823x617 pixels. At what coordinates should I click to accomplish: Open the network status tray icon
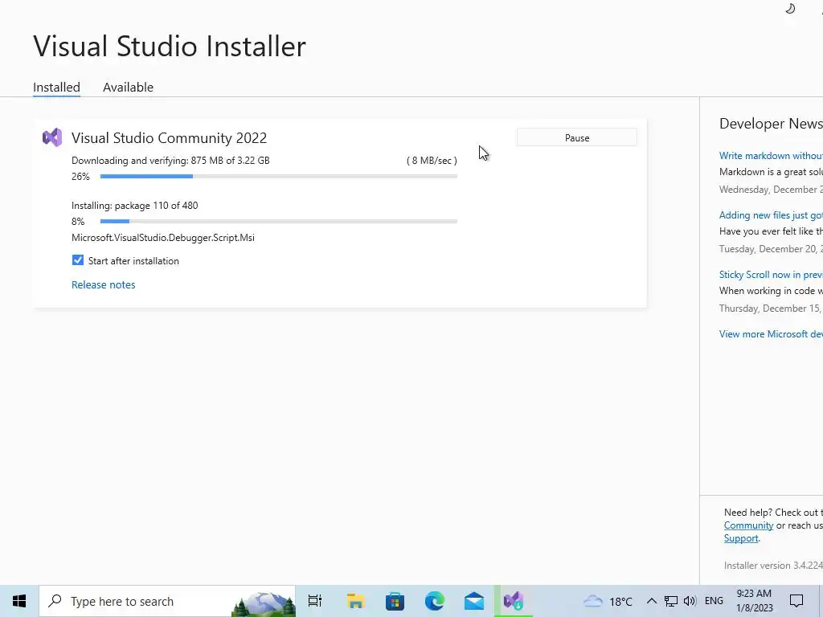(x=671, y=601)
